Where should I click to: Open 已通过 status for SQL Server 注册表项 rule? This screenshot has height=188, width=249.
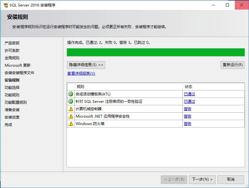click(189, 101)
